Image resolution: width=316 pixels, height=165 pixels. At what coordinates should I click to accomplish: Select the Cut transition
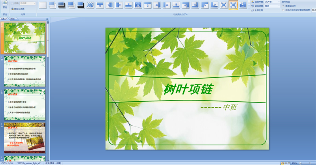pyautogui.click(x=71, y=5)
